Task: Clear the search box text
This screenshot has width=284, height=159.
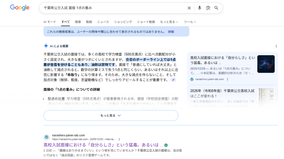Action: tap(189, 8)
